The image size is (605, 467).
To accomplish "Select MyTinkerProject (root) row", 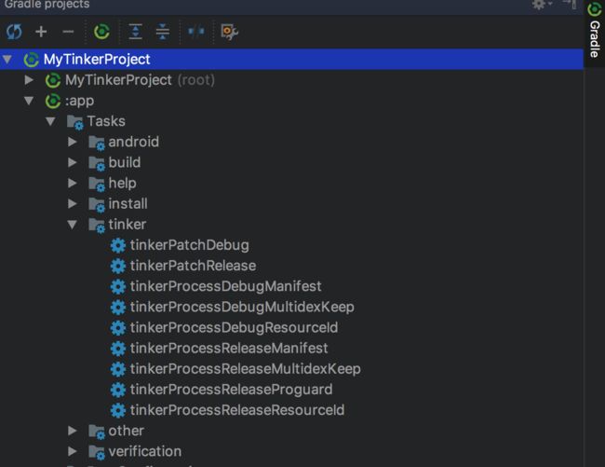I will 291,80.
